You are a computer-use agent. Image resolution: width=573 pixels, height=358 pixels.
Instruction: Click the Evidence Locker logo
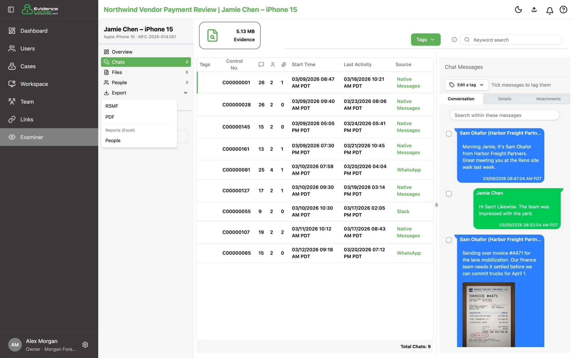point(40,9)
